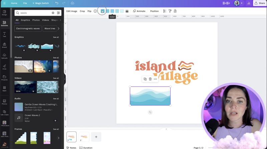Open the Position panel
Image resolution: width=267 pixels, height=149 pixels.
[155, 11]
